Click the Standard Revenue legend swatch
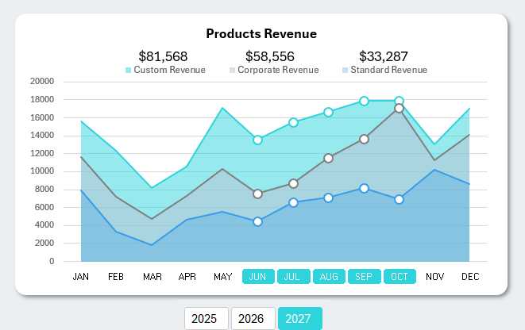Image resolution: width=525 pixels, height=330 pixels. tap(345, 71)
